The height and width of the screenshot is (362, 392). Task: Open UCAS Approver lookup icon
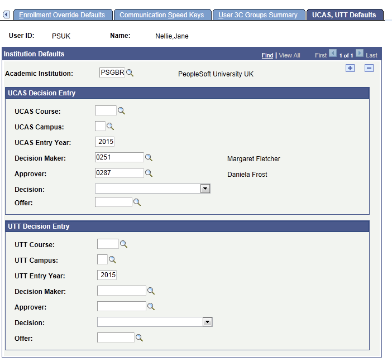(x=149, y=173)
